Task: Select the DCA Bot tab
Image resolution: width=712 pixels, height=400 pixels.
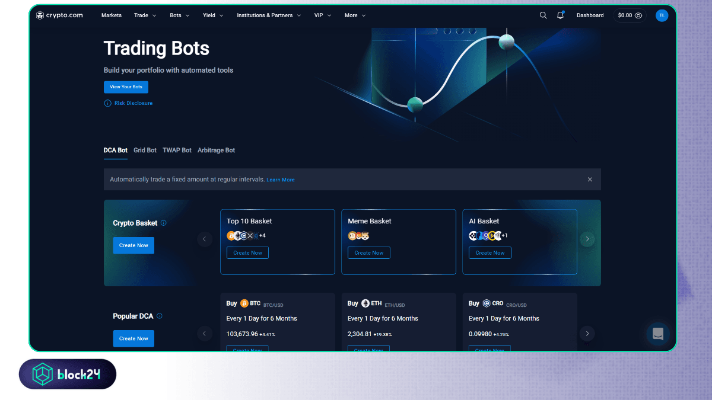Action: (x=116, y=151)
